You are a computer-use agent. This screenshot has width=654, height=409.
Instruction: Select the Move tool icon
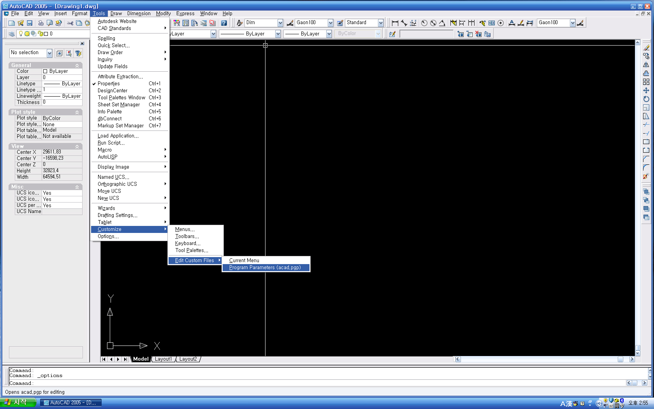click(646, 90)
